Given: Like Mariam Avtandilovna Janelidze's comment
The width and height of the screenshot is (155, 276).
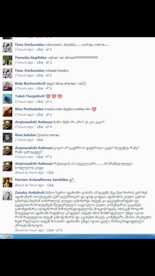Looking at the screenshot, I should click(50, 185).
